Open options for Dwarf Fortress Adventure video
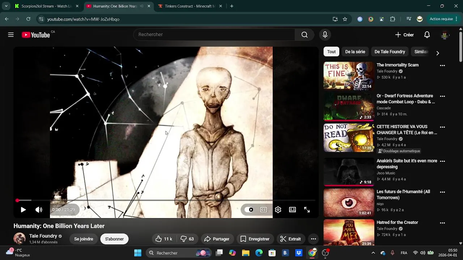 pyautogui.click(x=442, y=96)
